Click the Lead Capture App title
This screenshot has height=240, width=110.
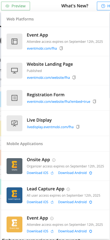coord(46,189)
